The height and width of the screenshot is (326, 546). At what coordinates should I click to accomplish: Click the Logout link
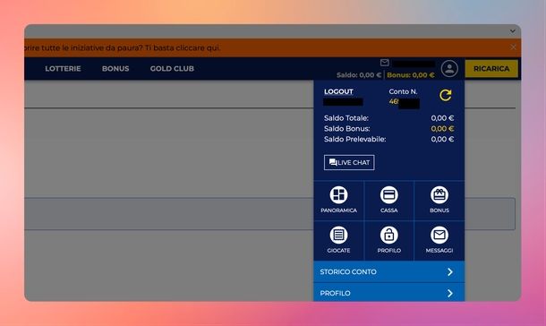tap(338, 91)
